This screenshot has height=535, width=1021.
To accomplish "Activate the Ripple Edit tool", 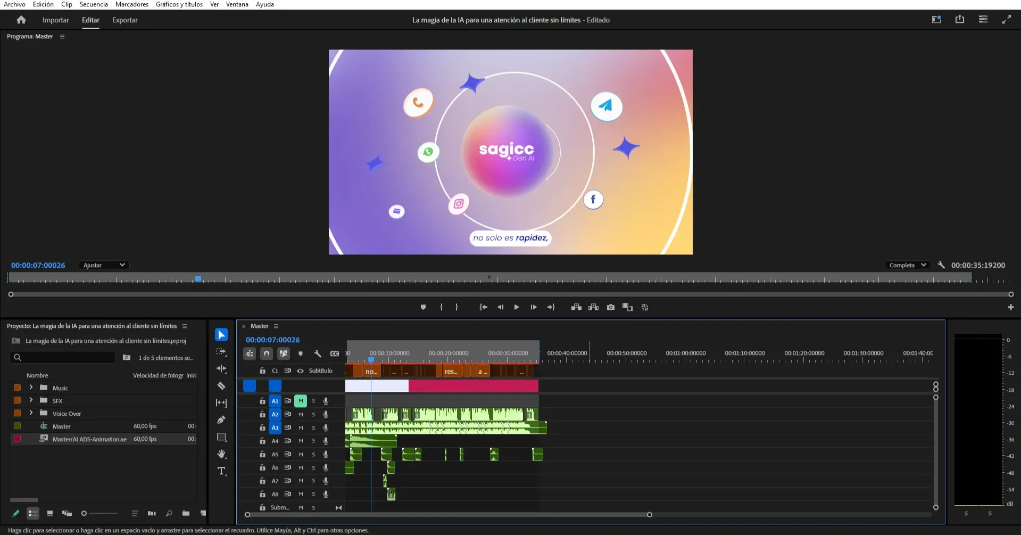I will (x=221, y=369).
